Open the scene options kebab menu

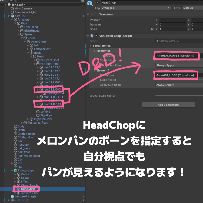82,5
